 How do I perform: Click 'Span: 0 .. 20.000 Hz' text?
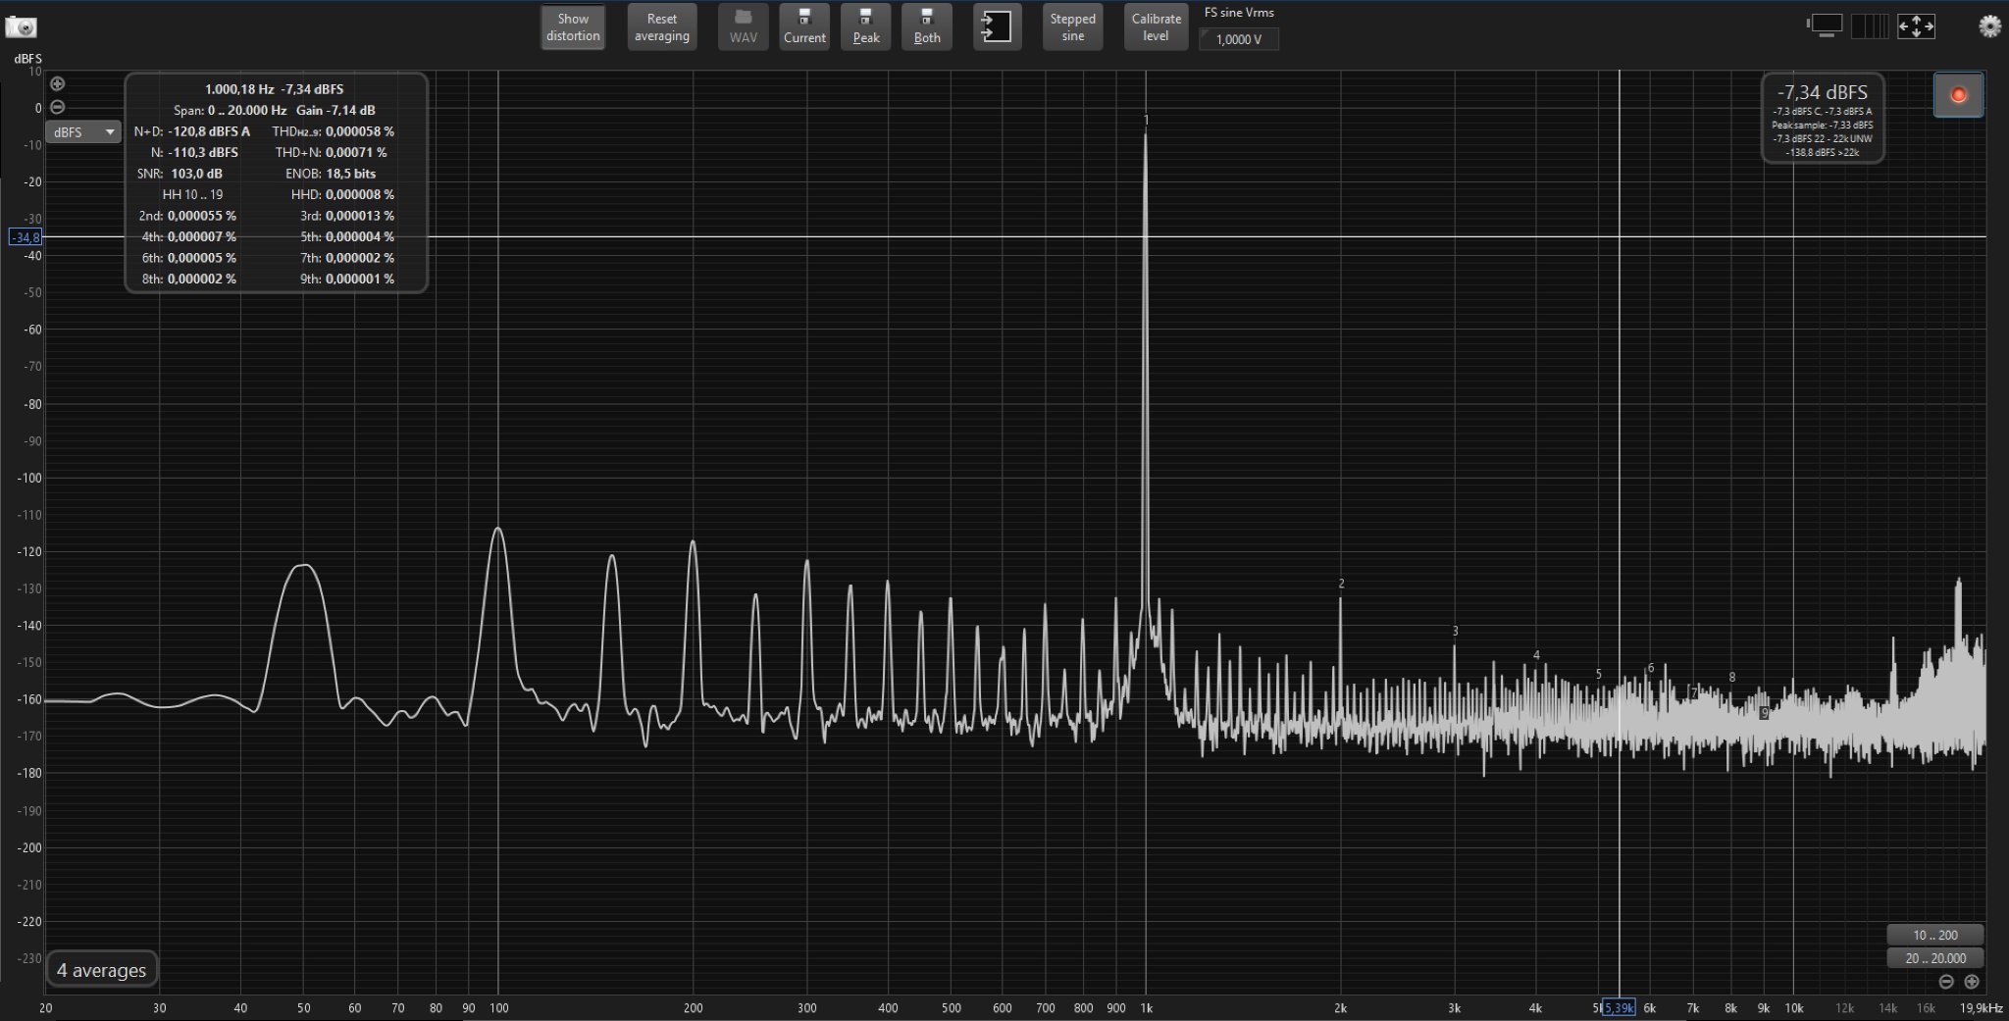[x=231, y=111]
